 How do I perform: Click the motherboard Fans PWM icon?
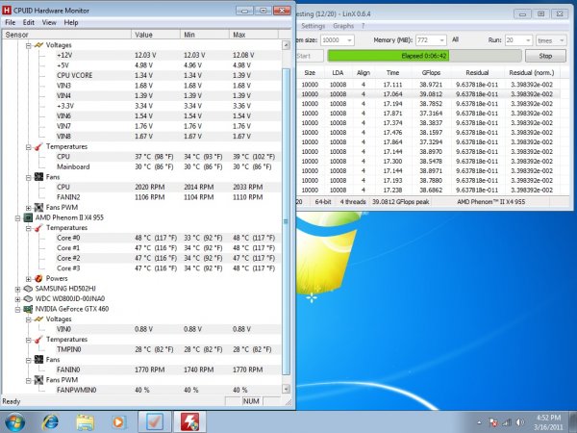(38, 207)
